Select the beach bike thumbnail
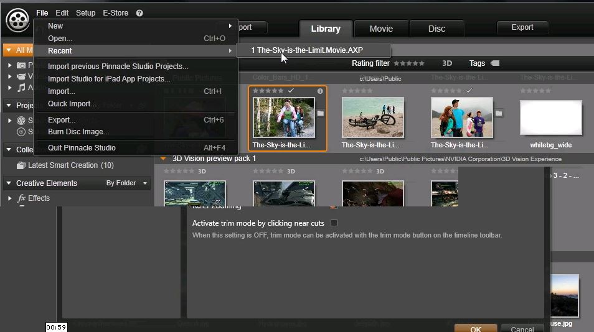This screenshot has height=332, width=594. [x=373, y=118]
